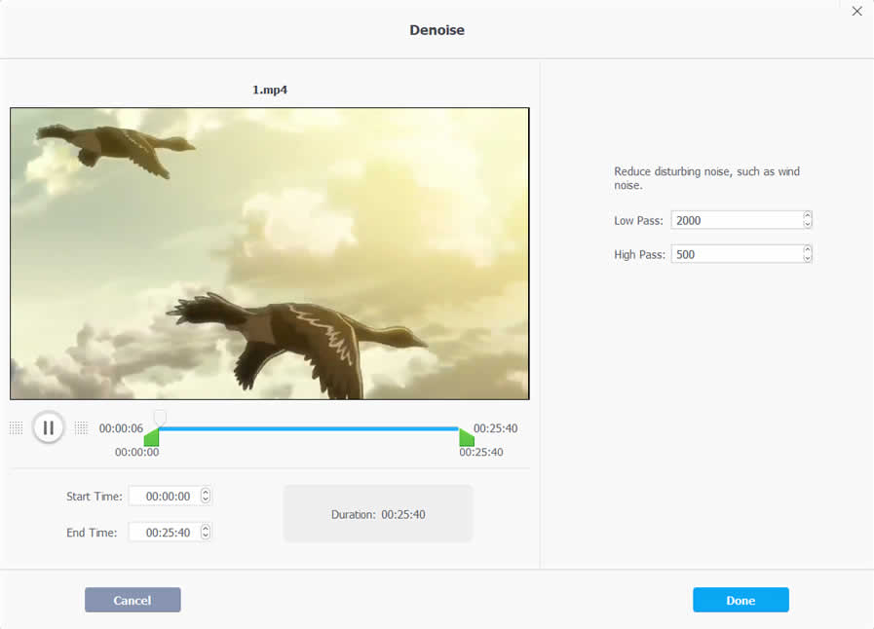Focus the Start Time field
Screen dimensions: 874x629
(167, 497)
